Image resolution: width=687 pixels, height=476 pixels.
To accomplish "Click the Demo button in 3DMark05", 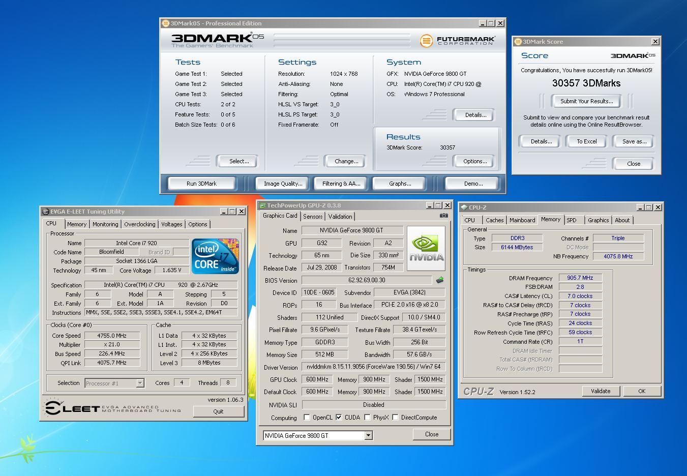I will (x=473, y=184).
